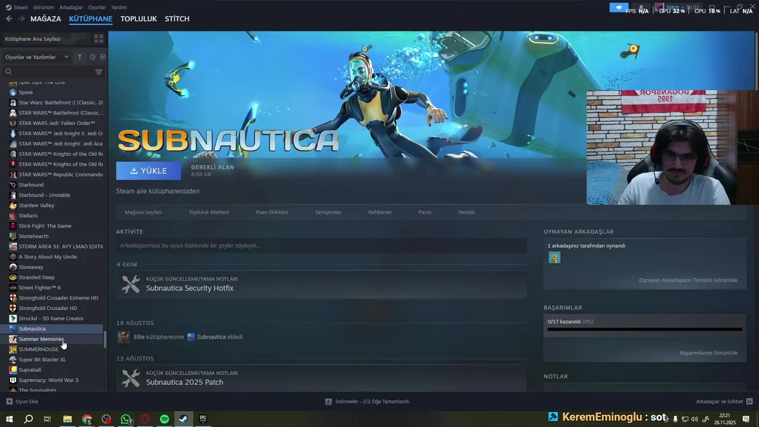Image resolution: width=759 pixels, height=427 pixels.
Task: Open Epic Games Launcher taskbar icon
Action: [203, 419]
